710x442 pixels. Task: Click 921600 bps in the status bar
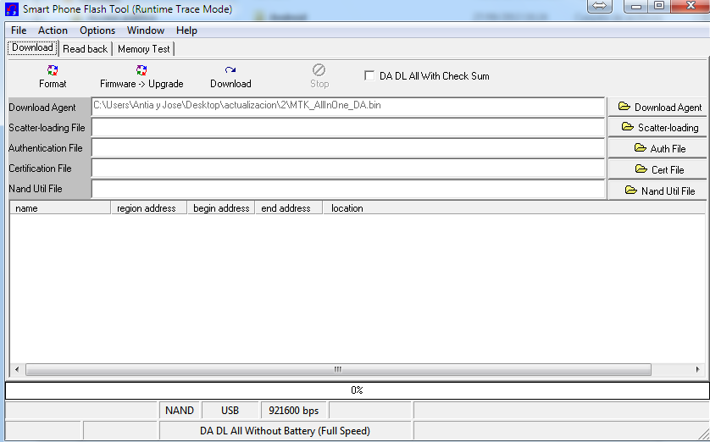[294, 411]
